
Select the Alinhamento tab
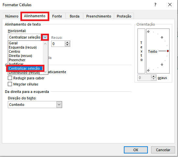coord(35,16)
